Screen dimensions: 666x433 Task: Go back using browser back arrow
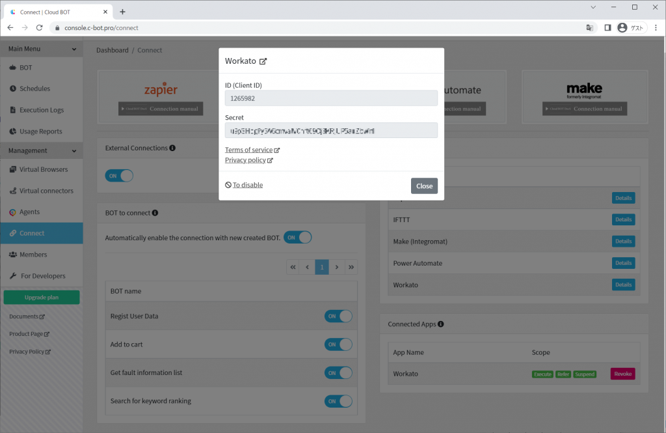point(10,27)
